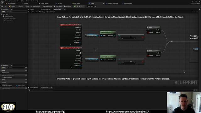
Task: Toggle Hide Unrelated nodes
Action: click(x=35, y=6)
